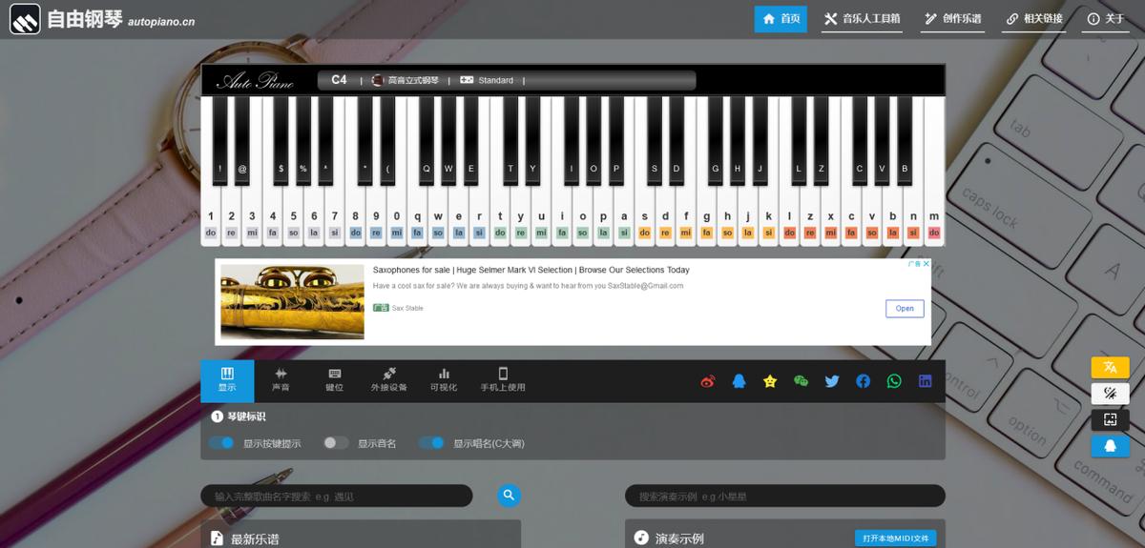Play the black key labeled T
The width and height of the screenshot is (1145, 548).
point(510,140)
